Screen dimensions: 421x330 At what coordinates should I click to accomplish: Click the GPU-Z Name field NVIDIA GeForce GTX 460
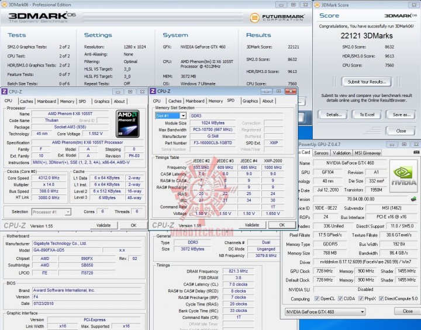pyautogui.click(x=350, y=163)
